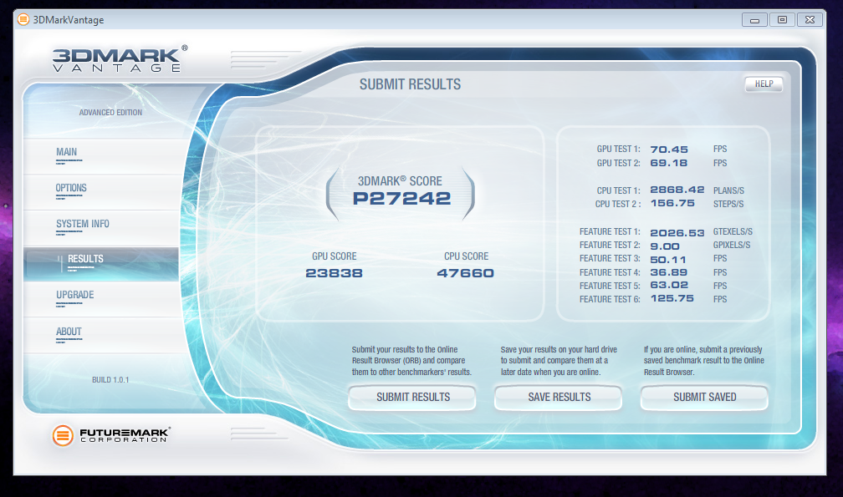Screen dimensions: 843x497
Task: Open the Help button
Action: click(764, 84)
